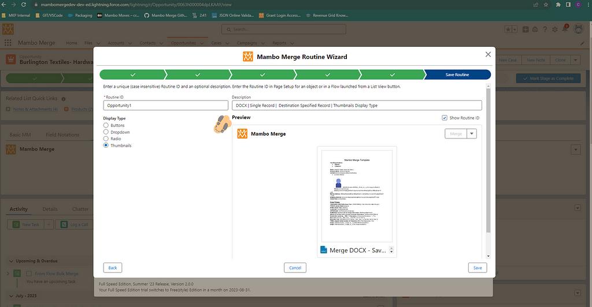Click the Routine ID input field
Screen dimensions: 592x307
pos(166,106)
